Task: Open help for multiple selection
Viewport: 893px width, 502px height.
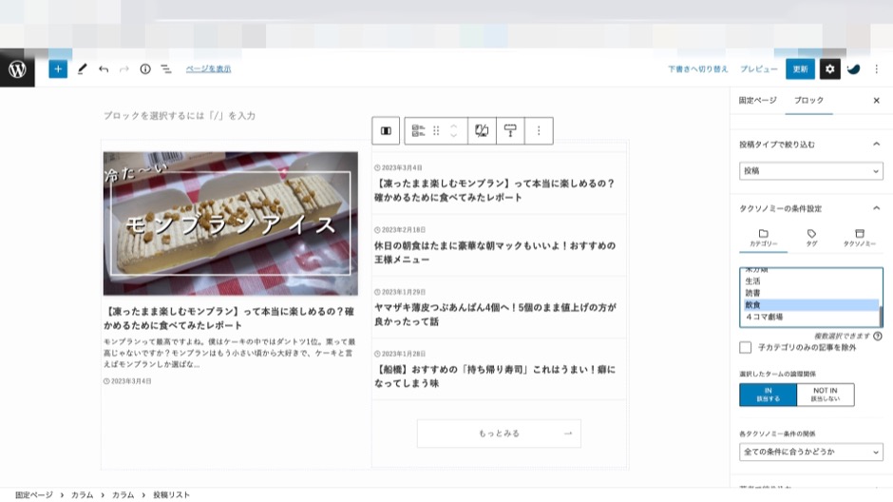Action: pos(878,337)
